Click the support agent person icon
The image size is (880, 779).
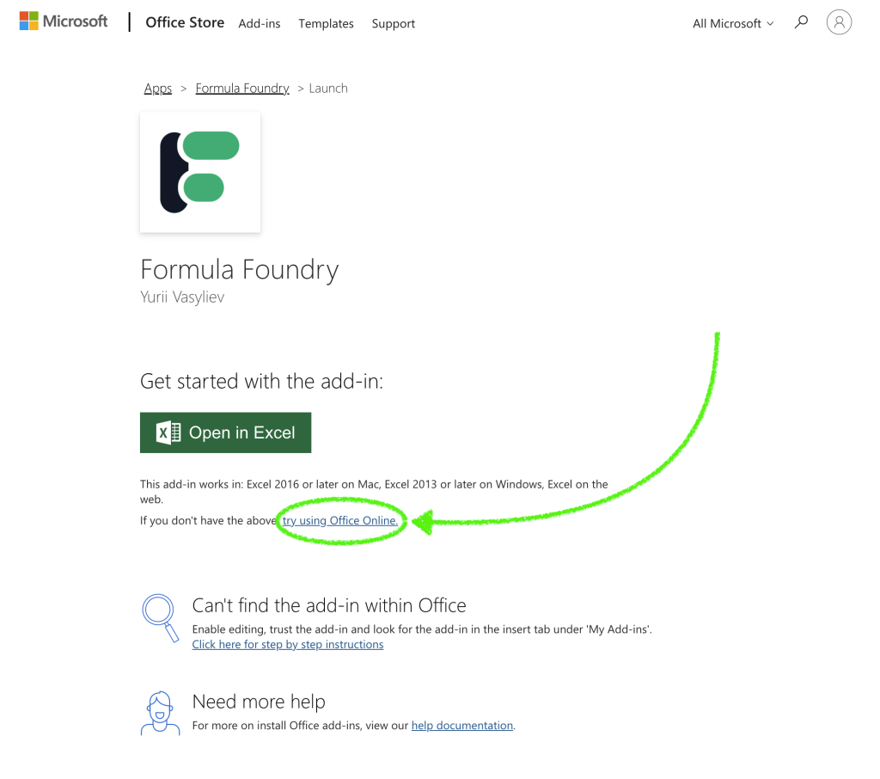160,713
